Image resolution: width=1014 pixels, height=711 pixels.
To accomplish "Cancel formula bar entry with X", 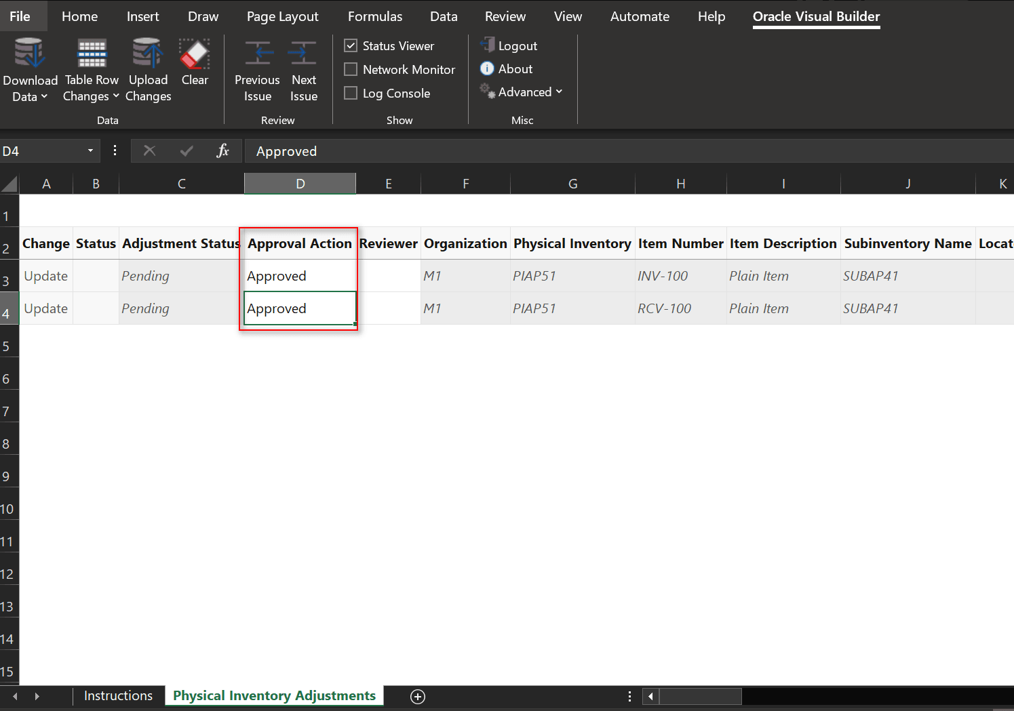I will (149, 150).
